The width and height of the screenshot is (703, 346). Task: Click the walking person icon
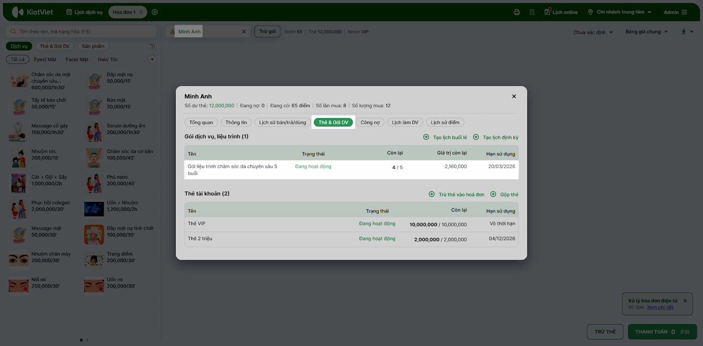click(x=684, y=32)
